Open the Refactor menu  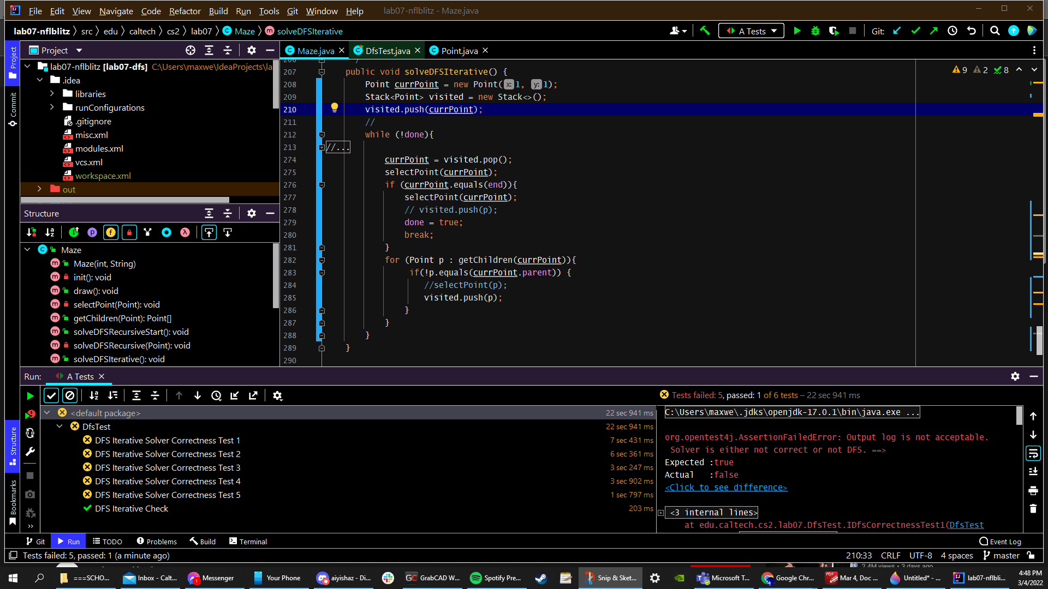[184, 11]
